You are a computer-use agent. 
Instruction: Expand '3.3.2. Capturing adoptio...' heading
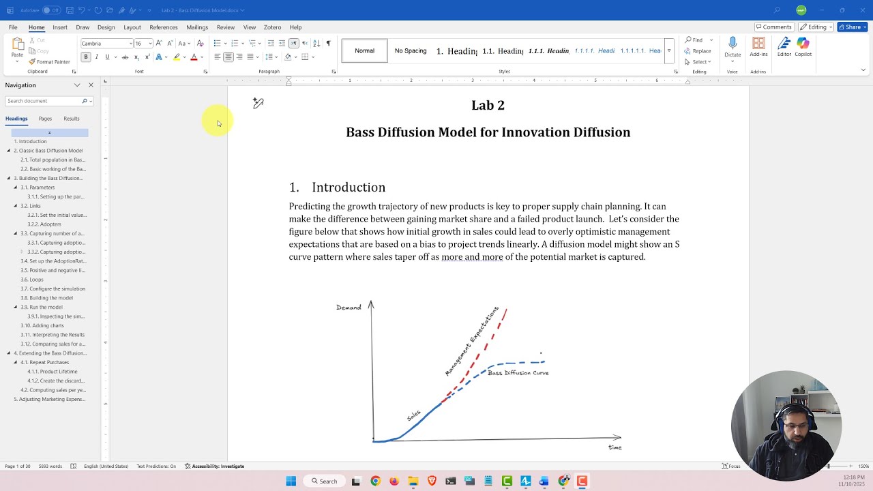(x=22, y=252)
